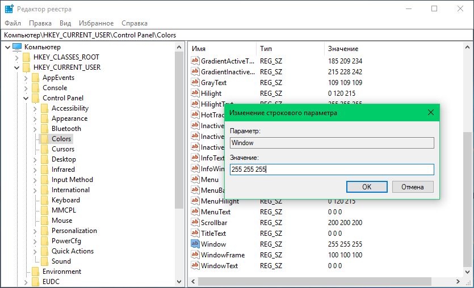Click the Имя column header
The image size is (474, 288).
tap(198, 49)
